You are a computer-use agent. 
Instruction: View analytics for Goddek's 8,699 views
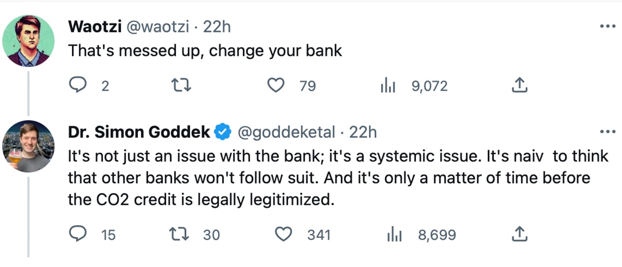tap(393, 235)
